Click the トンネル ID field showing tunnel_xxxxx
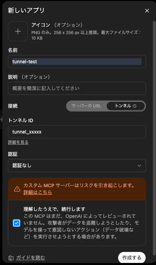156x265 pixels. tap(77, 132)
